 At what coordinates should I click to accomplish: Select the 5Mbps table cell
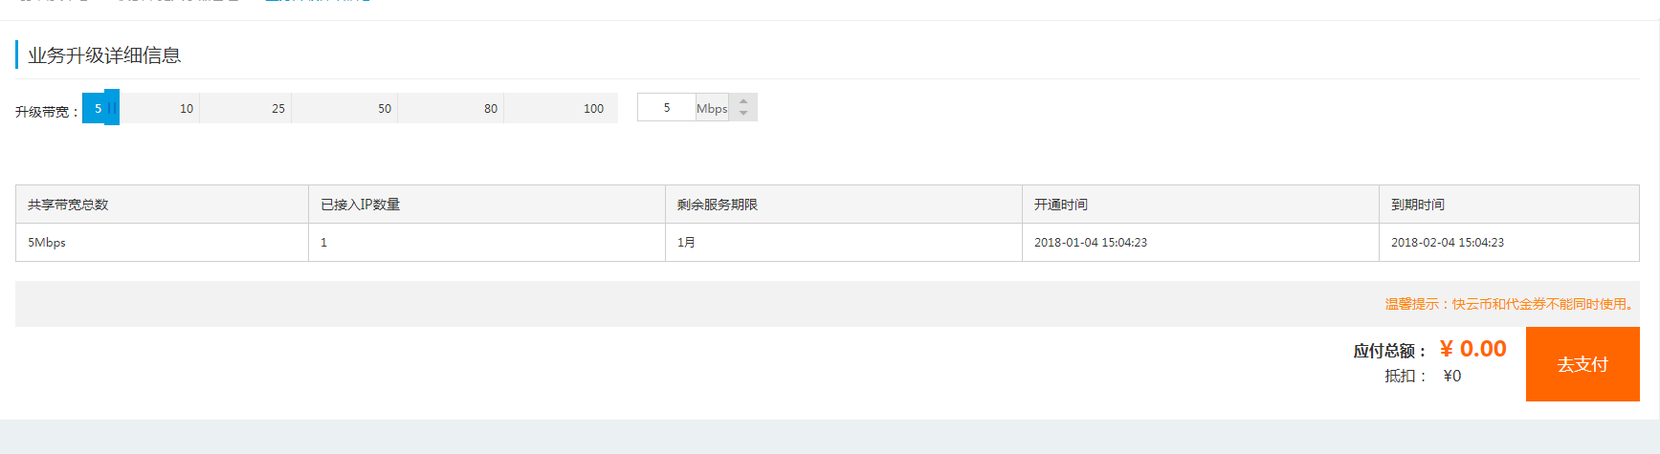tap(47, 243)
